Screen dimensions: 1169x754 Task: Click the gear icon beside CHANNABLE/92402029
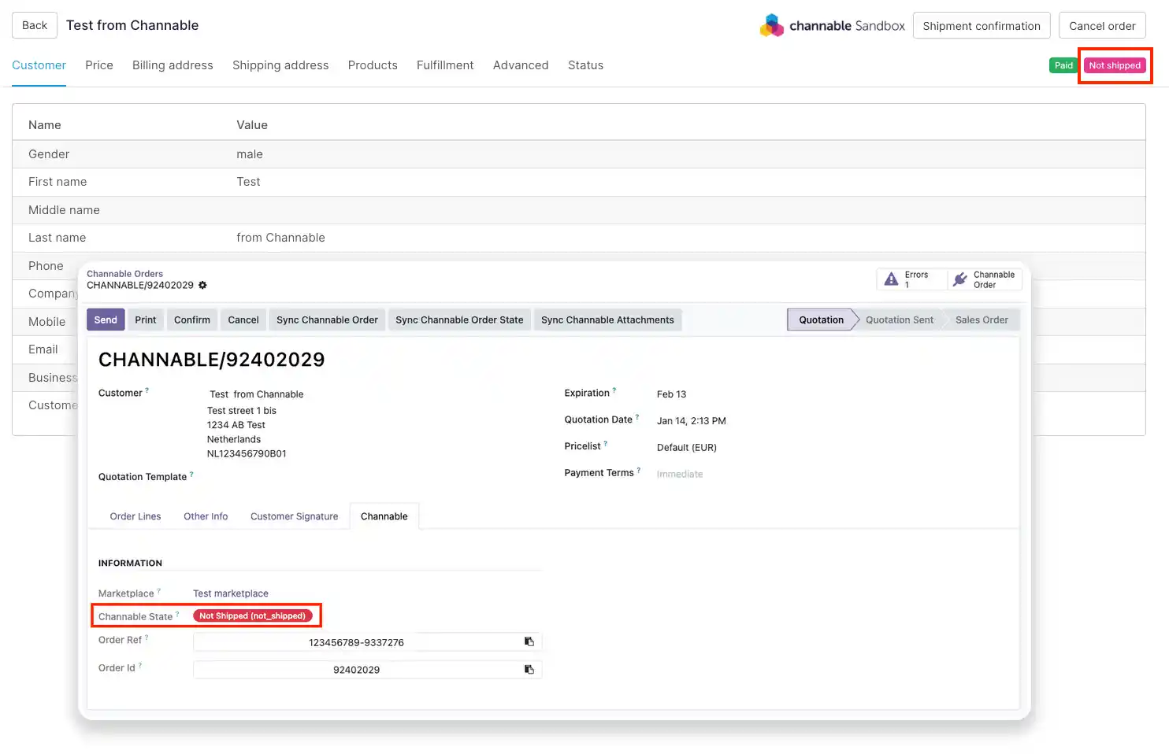tap(202, 285)
